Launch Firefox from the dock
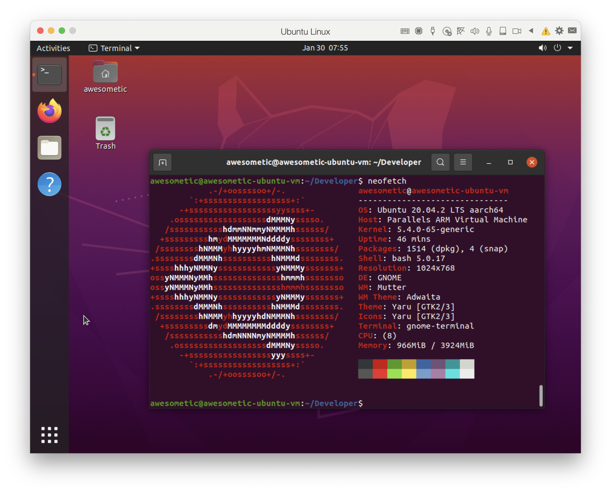Screen dimensions: 611x493 (x=49, y=111)
